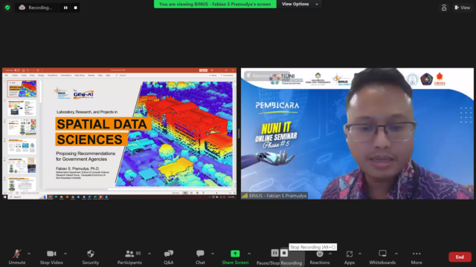The image size is (476, 267).
Task: Click the red End meeting button
Action: [x=460, y=257]
